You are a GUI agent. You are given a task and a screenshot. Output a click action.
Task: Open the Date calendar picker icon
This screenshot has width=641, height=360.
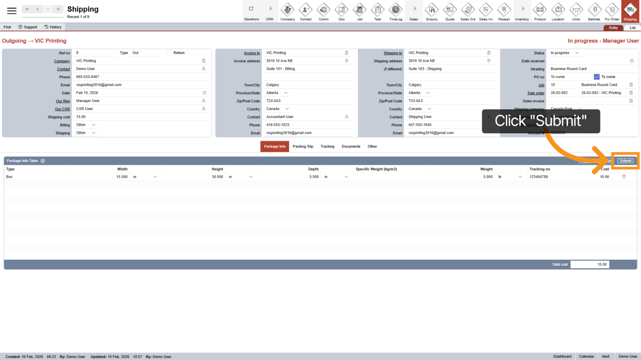point(205,93)
